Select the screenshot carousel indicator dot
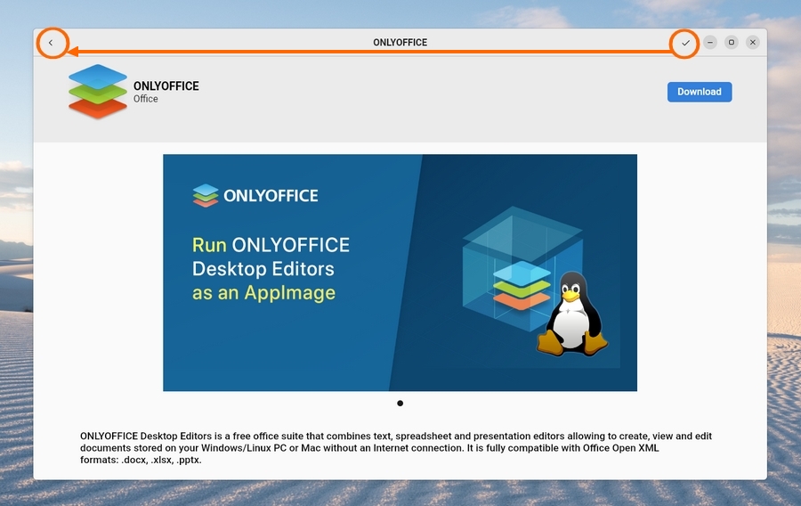The image size is (801, 506). pos(400,404)
